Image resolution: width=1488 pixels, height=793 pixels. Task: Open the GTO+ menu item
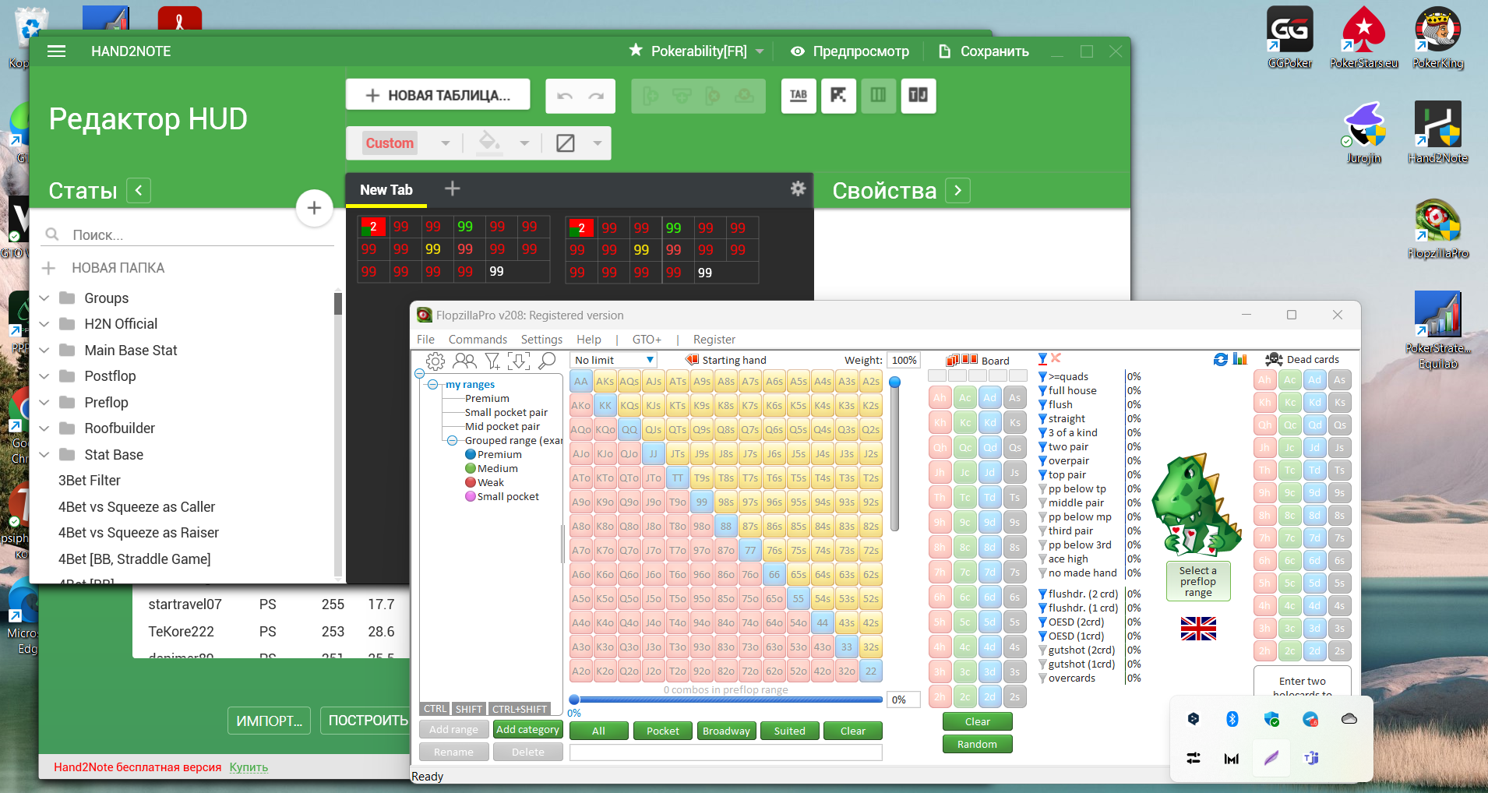coord(647,340)
